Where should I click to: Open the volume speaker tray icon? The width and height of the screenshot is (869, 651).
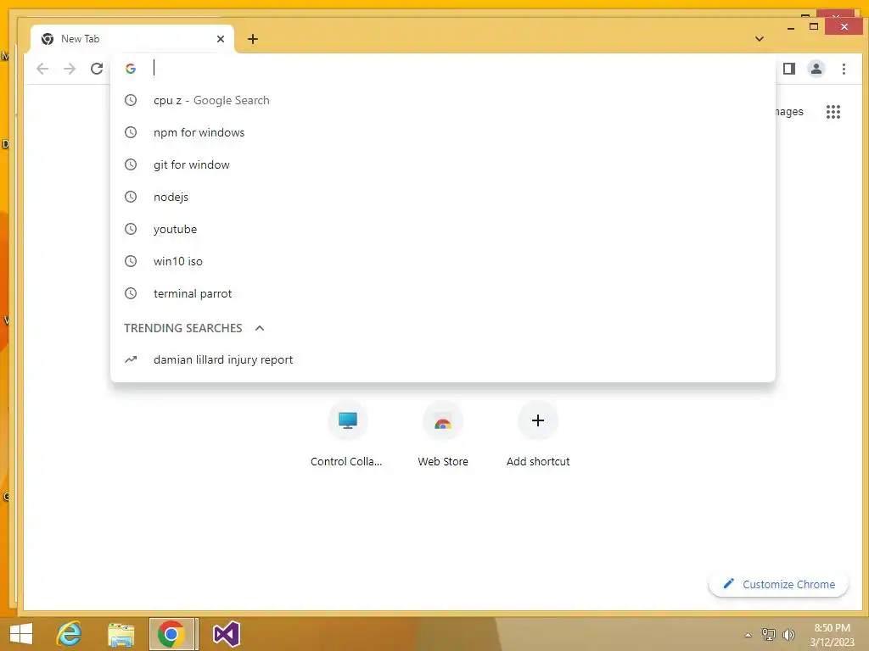[788, 635]
